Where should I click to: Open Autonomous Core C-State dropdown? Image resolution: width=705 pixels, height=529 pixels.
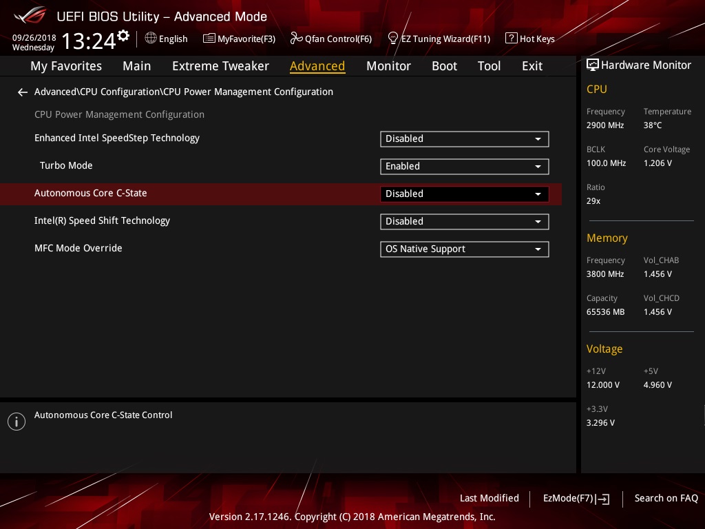click(x=465, y=194)
